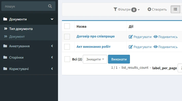Click the Дії column header

(x=131, y=27)
